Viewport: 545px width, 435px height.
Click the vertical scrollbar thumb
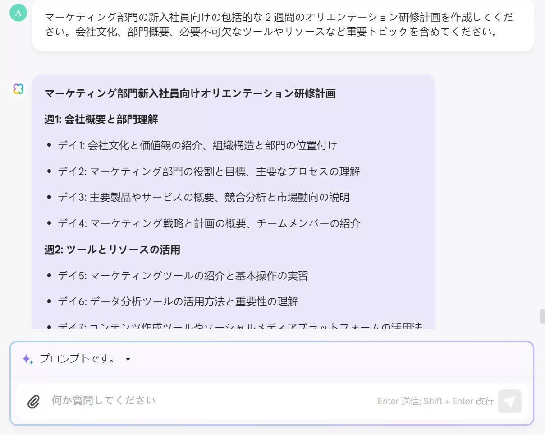[543, 316]
